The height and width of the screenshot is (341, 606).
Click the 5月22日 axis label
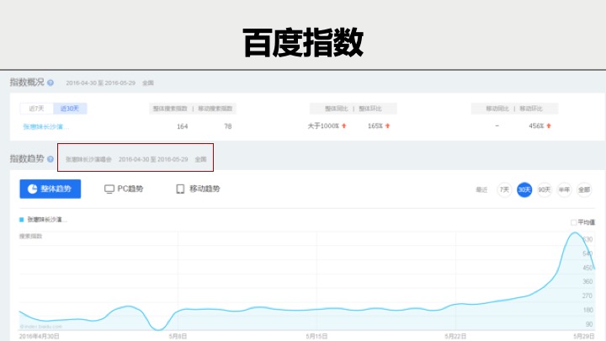tap(455, 336)
